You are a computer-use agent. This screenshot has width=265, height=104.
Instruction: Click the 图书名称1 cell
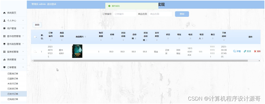(61, 52)
